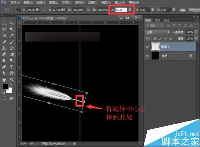Open the 滤镜(T) menu

[x=93, y=2]
